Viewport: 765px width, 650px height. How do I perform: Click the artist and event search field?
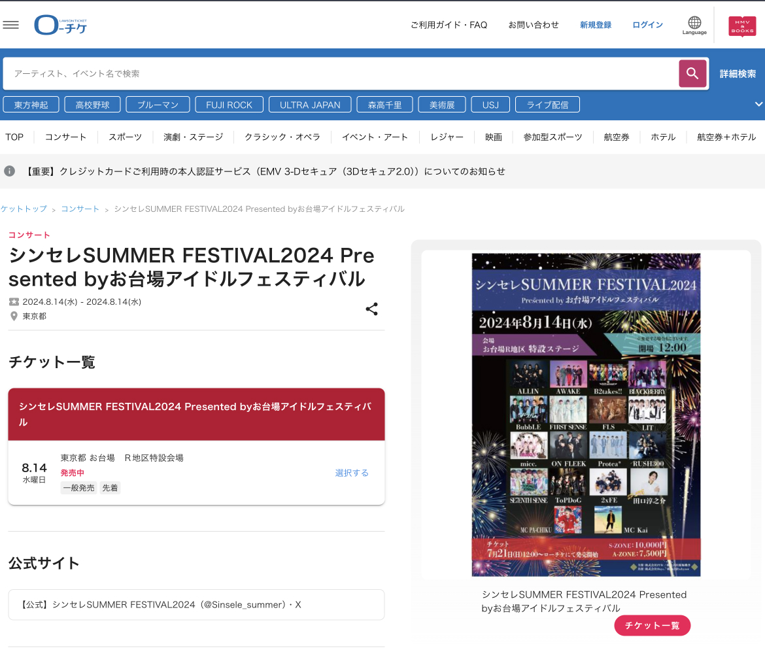tap(340, 74)
